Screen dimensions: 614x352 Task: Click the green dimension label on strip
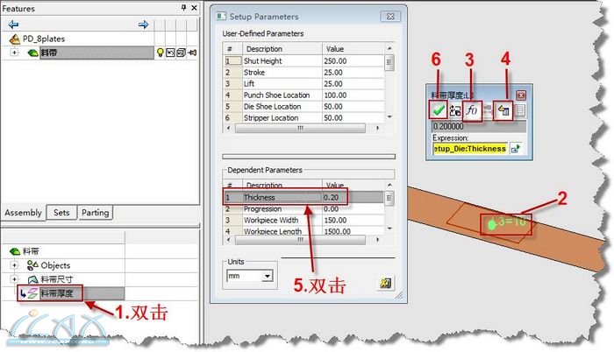pos(507,222)
